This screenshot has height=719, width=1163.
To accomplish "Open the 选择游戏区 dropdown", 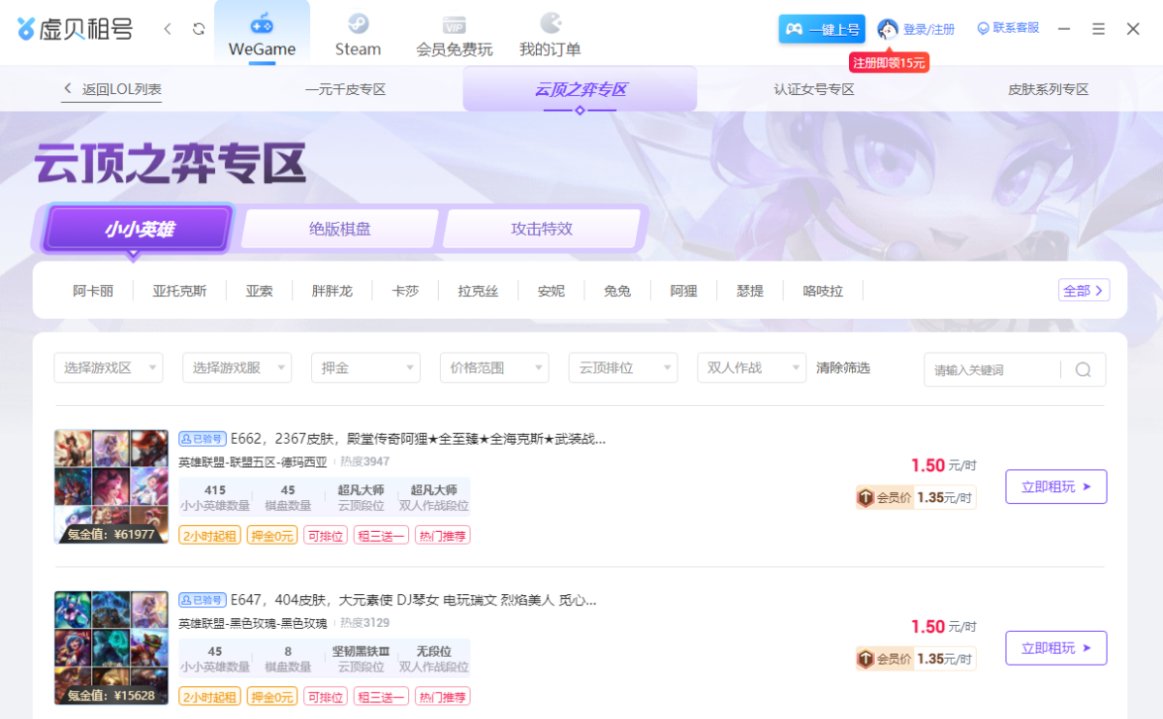I will coord(109,368).
